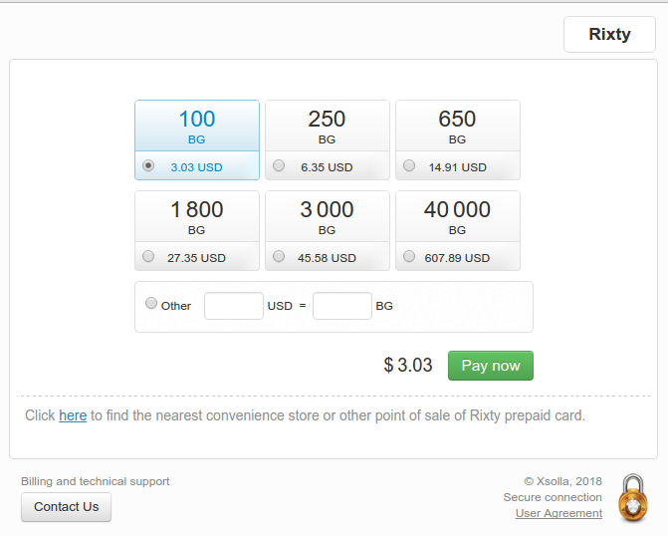668x536 pixels.
Task: Select the 6.35 USD radio option
Action: pos(279,165)
